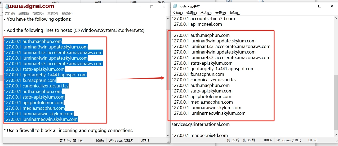Click luminarneowin.skylum.com line in left window
The width and height of the screenshot is (338, 146).
pos(41,119)
